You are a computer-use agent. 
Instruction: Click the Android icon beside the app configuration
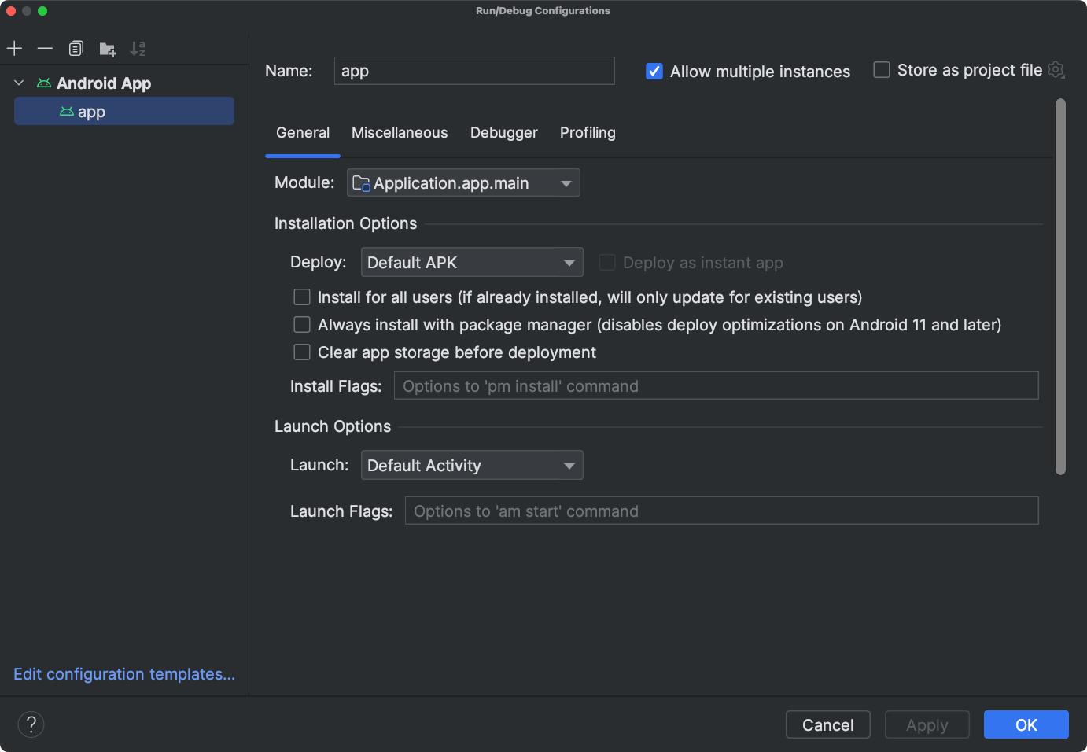tap(68, 111)
